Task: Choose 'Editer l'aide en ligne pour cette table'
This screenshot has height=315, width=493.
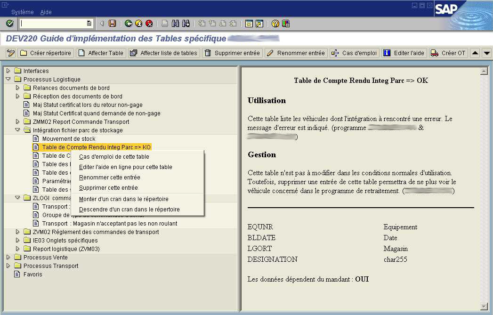Action: tap(125, 167)
